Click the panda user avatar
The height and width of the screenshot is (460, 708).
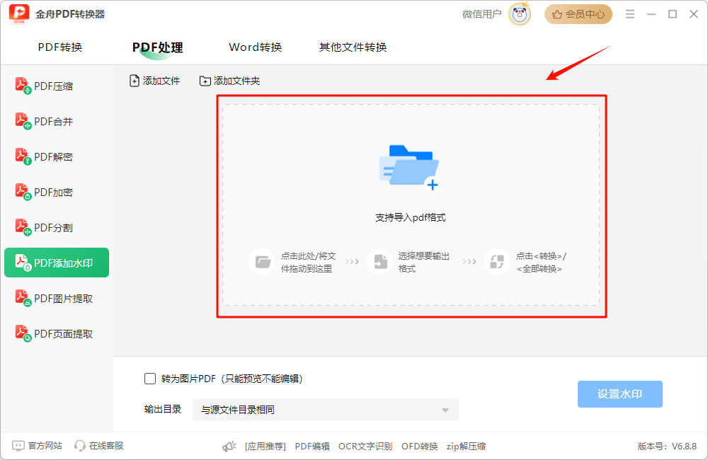520,14
